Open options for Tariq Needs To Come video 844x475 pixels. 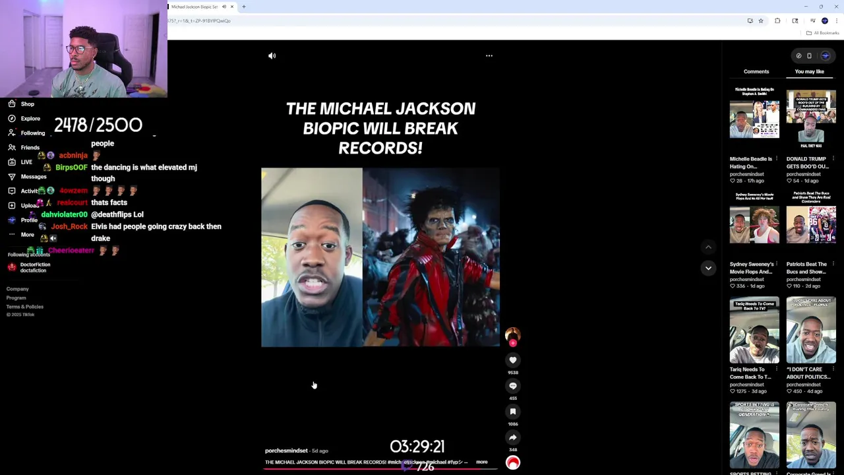point(777,369)
